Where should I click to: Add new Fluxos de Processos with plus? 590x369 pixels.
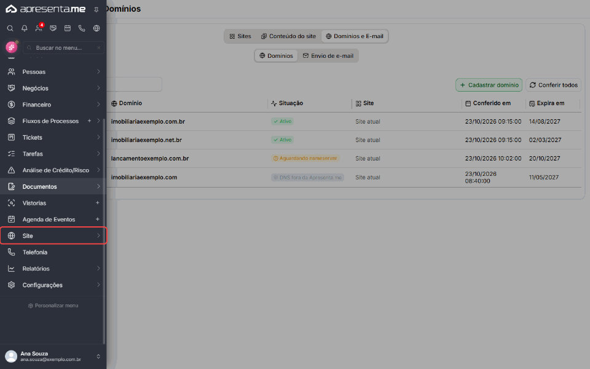(89, 121)
